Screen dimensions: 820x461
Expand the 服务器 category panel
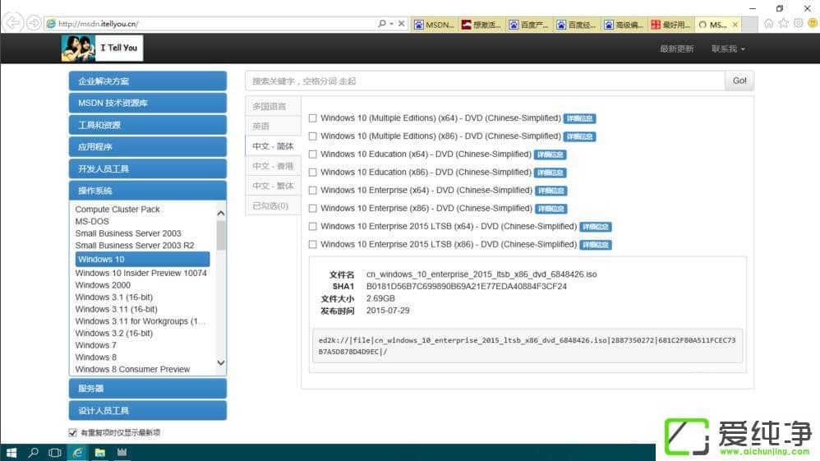(147, 388)
